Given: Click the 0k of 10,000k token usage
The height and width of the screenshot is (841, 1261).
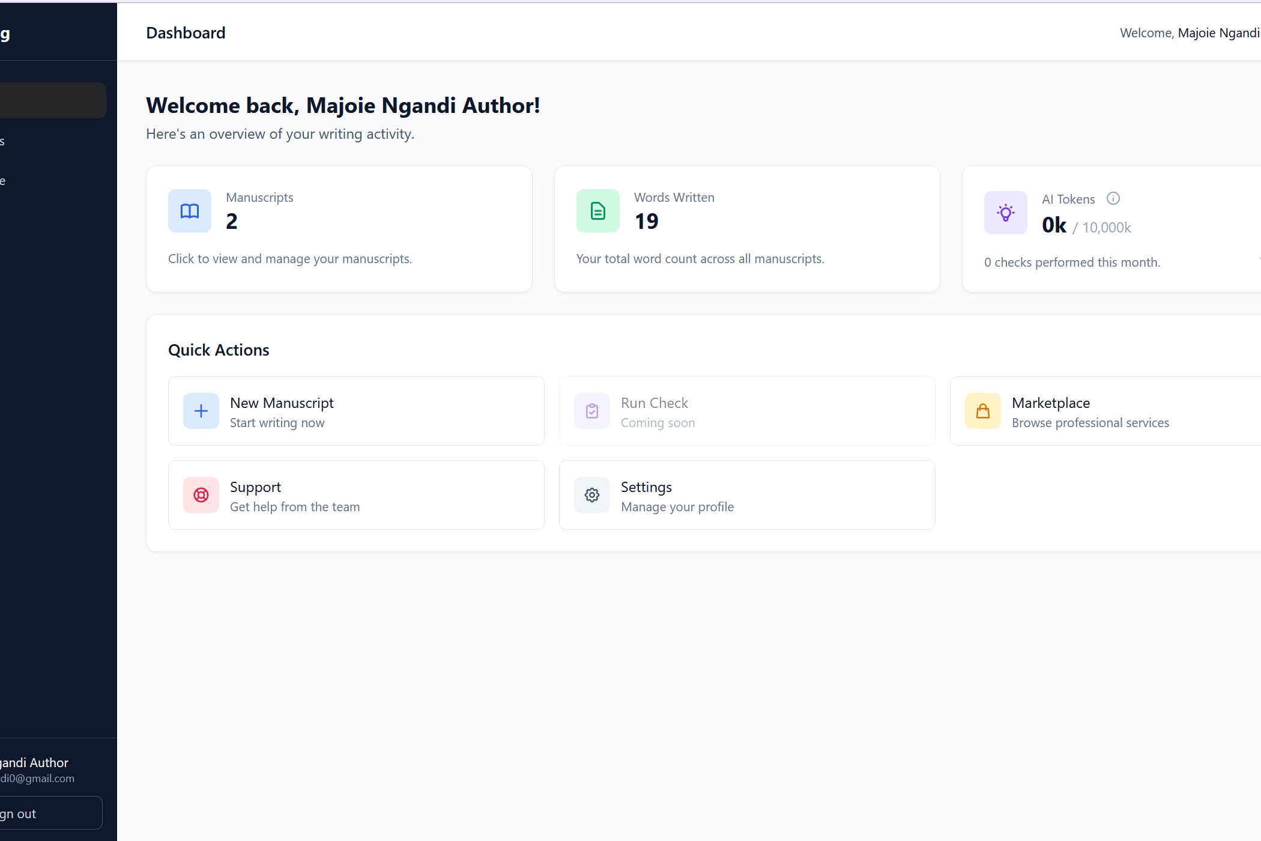Looking at the screenshot, I should tap(1086, 226).
